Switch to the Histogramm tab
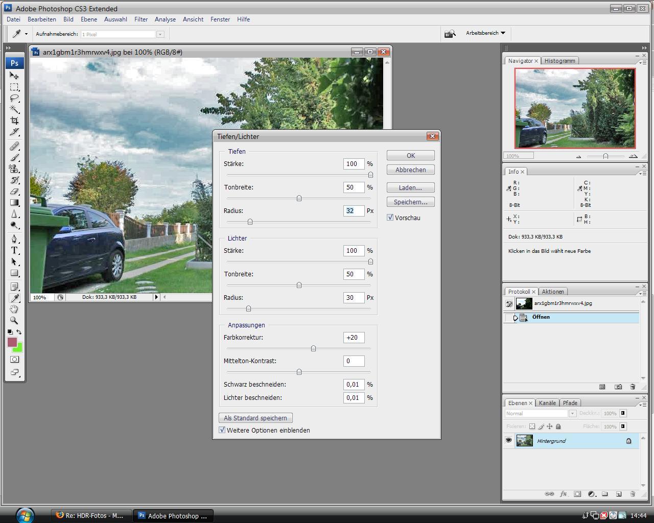Screen dimensions: 654x523 [x=559, y=61]
